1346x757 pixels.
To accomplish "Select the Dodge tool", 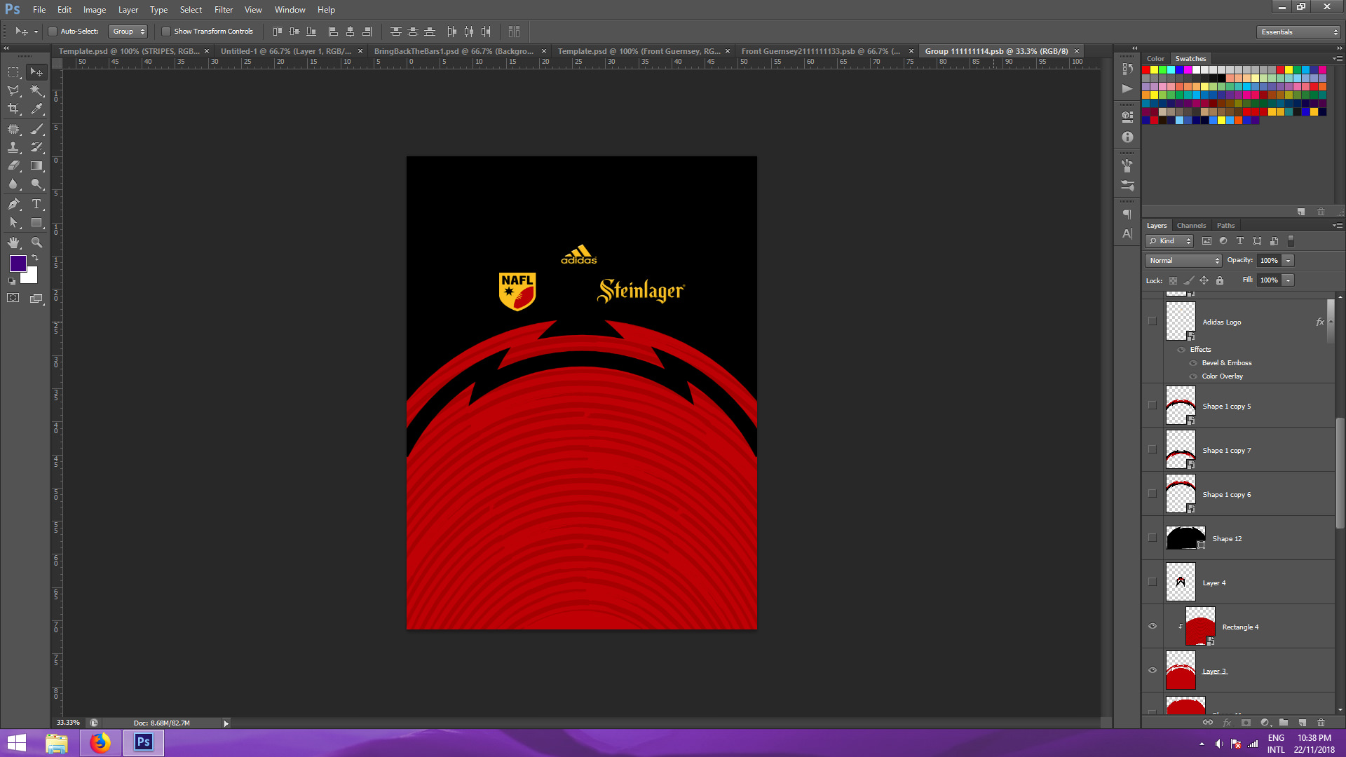I will tap(36, 184).
